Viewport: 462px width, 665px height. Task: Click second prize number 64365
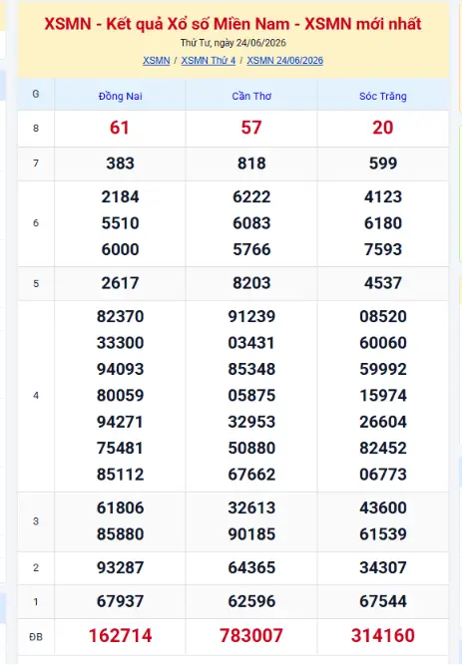[x=251, y=567]
